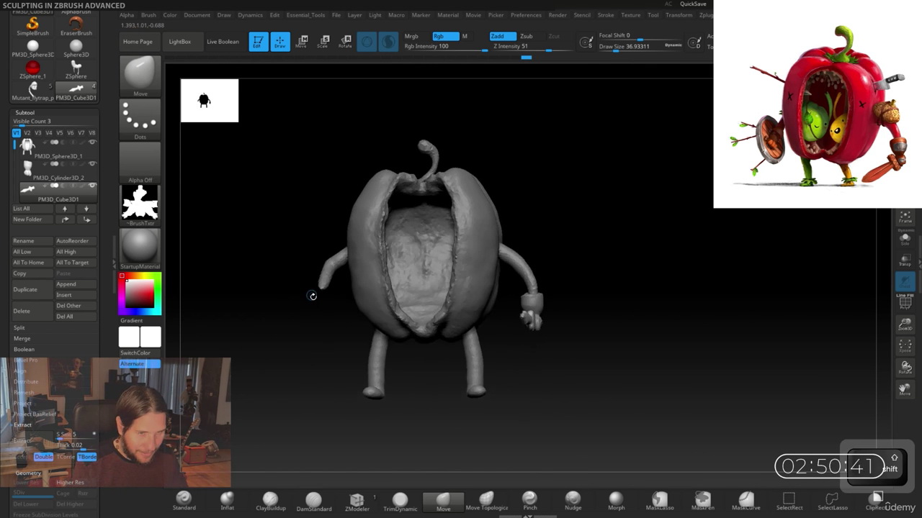Click the Home Page button
This screenshot has width=922, height=518.
tap(138, 42)
